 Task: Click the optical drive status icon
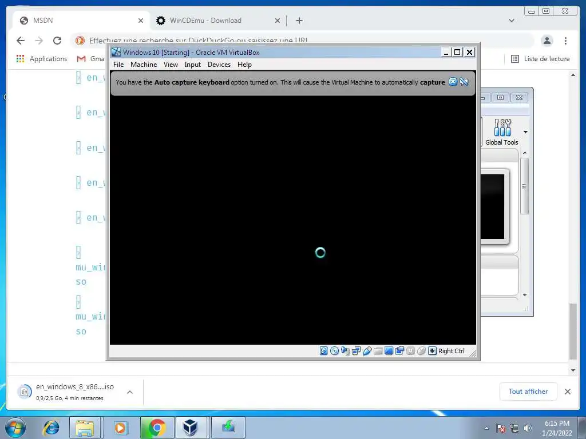(x=334, y=350)
